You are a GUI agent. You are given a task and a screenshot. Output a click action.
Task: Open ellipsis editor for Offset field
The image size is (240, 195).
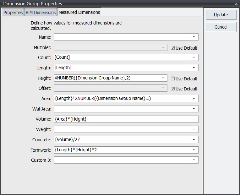coord(164,88)
